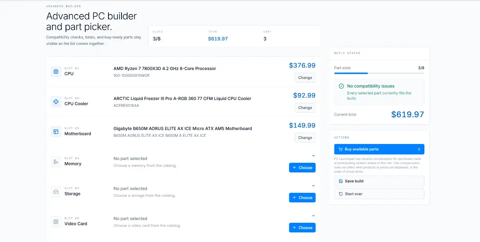Save the current build
Screen dimensions: 480x242
[379, 181]
